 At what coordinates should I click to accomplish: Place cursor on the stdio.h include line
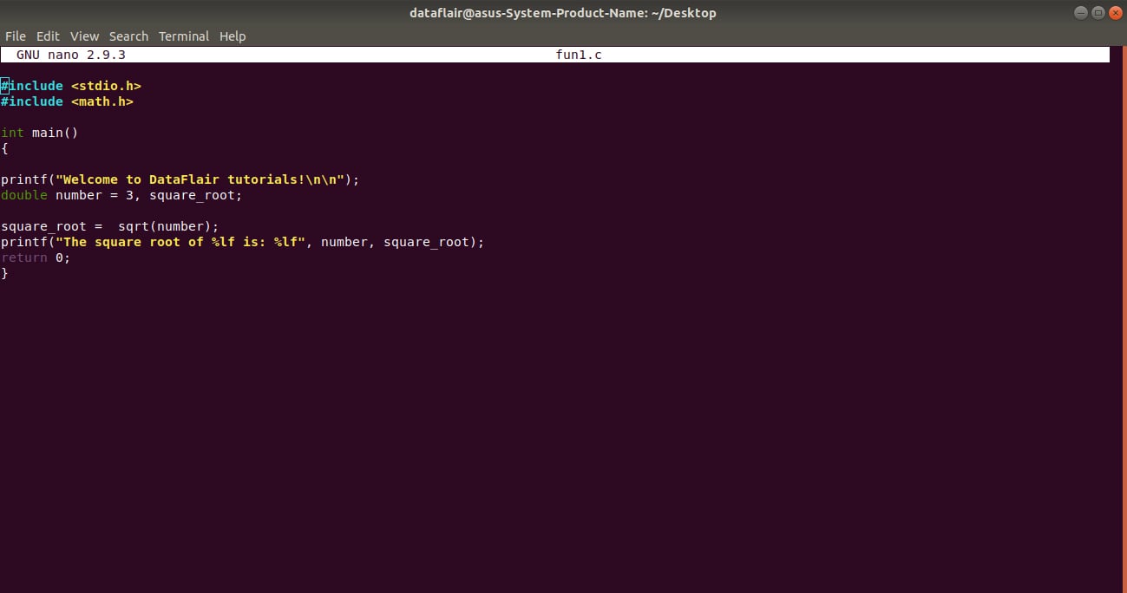click(71, 85)
